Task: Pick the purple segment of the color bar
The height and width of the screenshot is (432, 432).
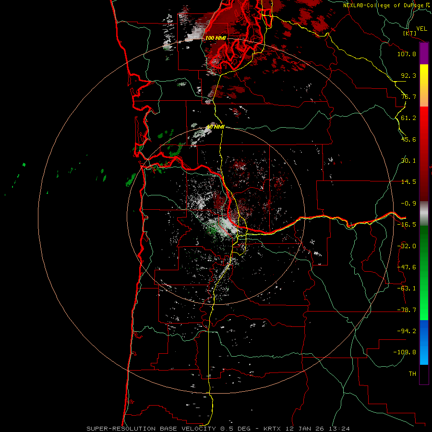Action: [x=424, y=54]
